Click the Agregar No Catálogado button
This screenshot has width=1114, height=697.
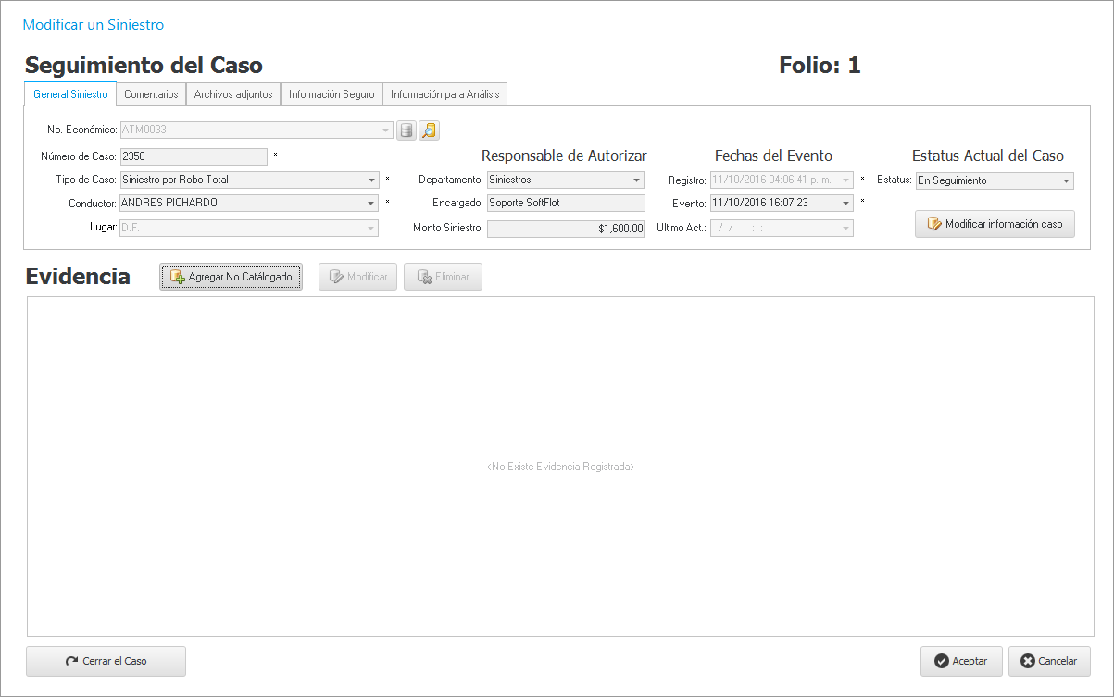tap(231, 277)
